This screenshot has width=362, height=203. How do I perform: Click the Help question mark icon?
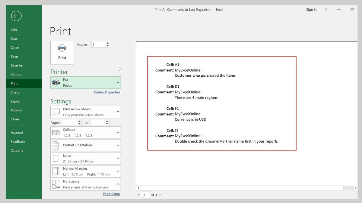click(325, 10)
